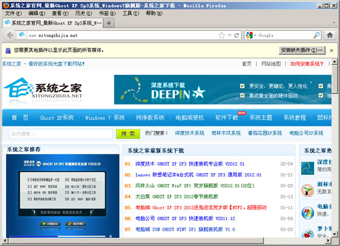The image size is (340, 246).
Task: Click the Firefox back arrow button
Action: pyautogui.click(x=10, y=35)
